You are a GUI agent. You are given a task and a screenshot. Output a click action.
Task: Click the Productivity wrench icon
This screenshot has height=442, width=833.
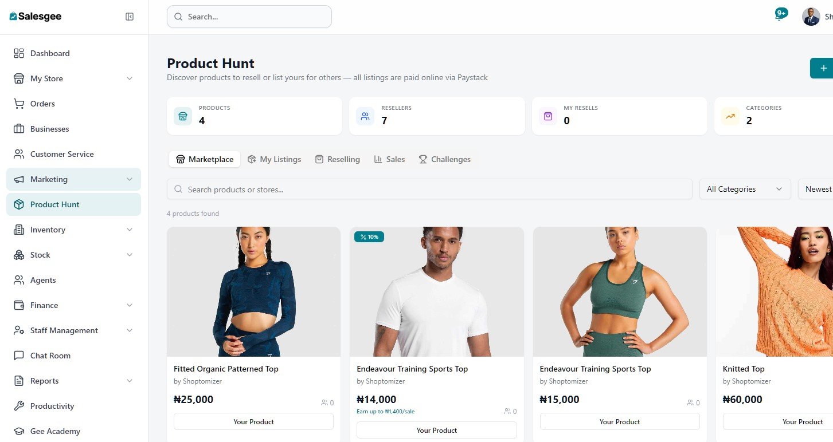coord(19,406)
